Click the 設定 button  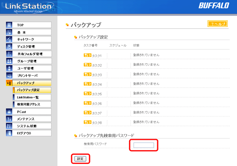point(80,159)
